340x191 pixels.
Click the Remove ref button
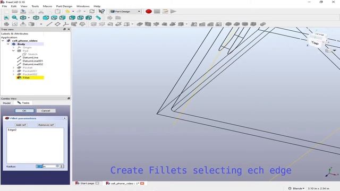tap(46, 125)
